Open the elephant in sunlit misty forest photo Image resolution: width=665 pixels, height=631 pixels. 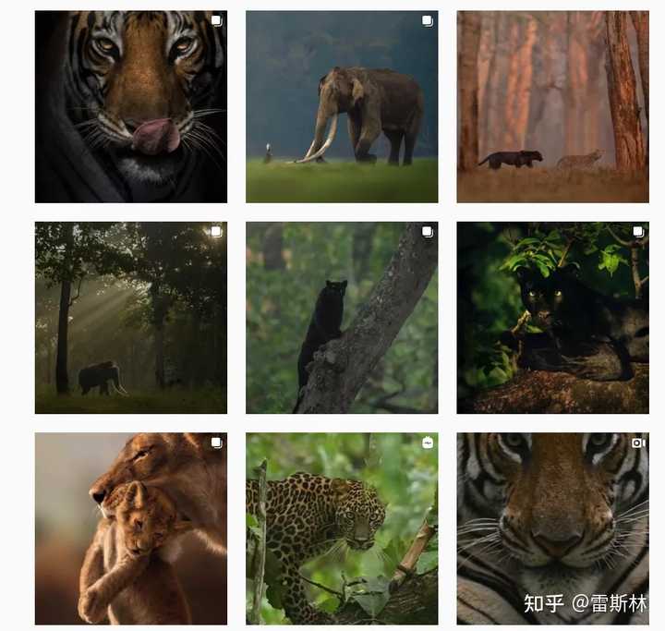tap(131, 318)
